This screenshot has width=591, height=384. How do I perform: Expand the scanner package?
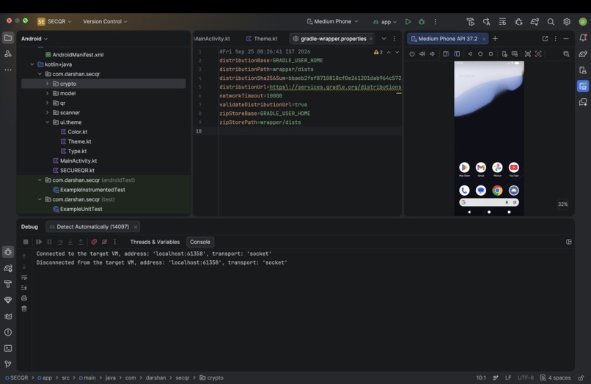click(x=47, y=112)
